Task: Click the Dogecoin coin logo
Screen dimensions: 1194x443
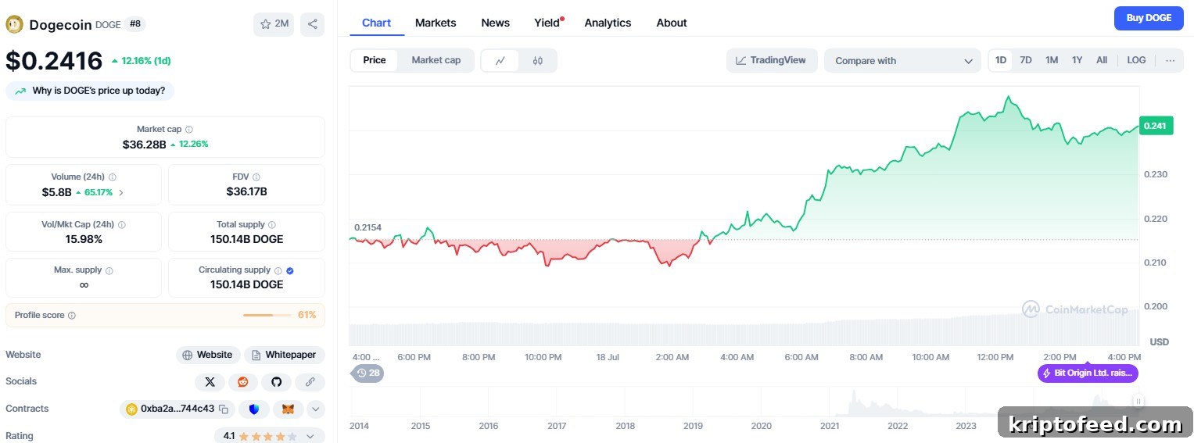Action: (14, 24)
